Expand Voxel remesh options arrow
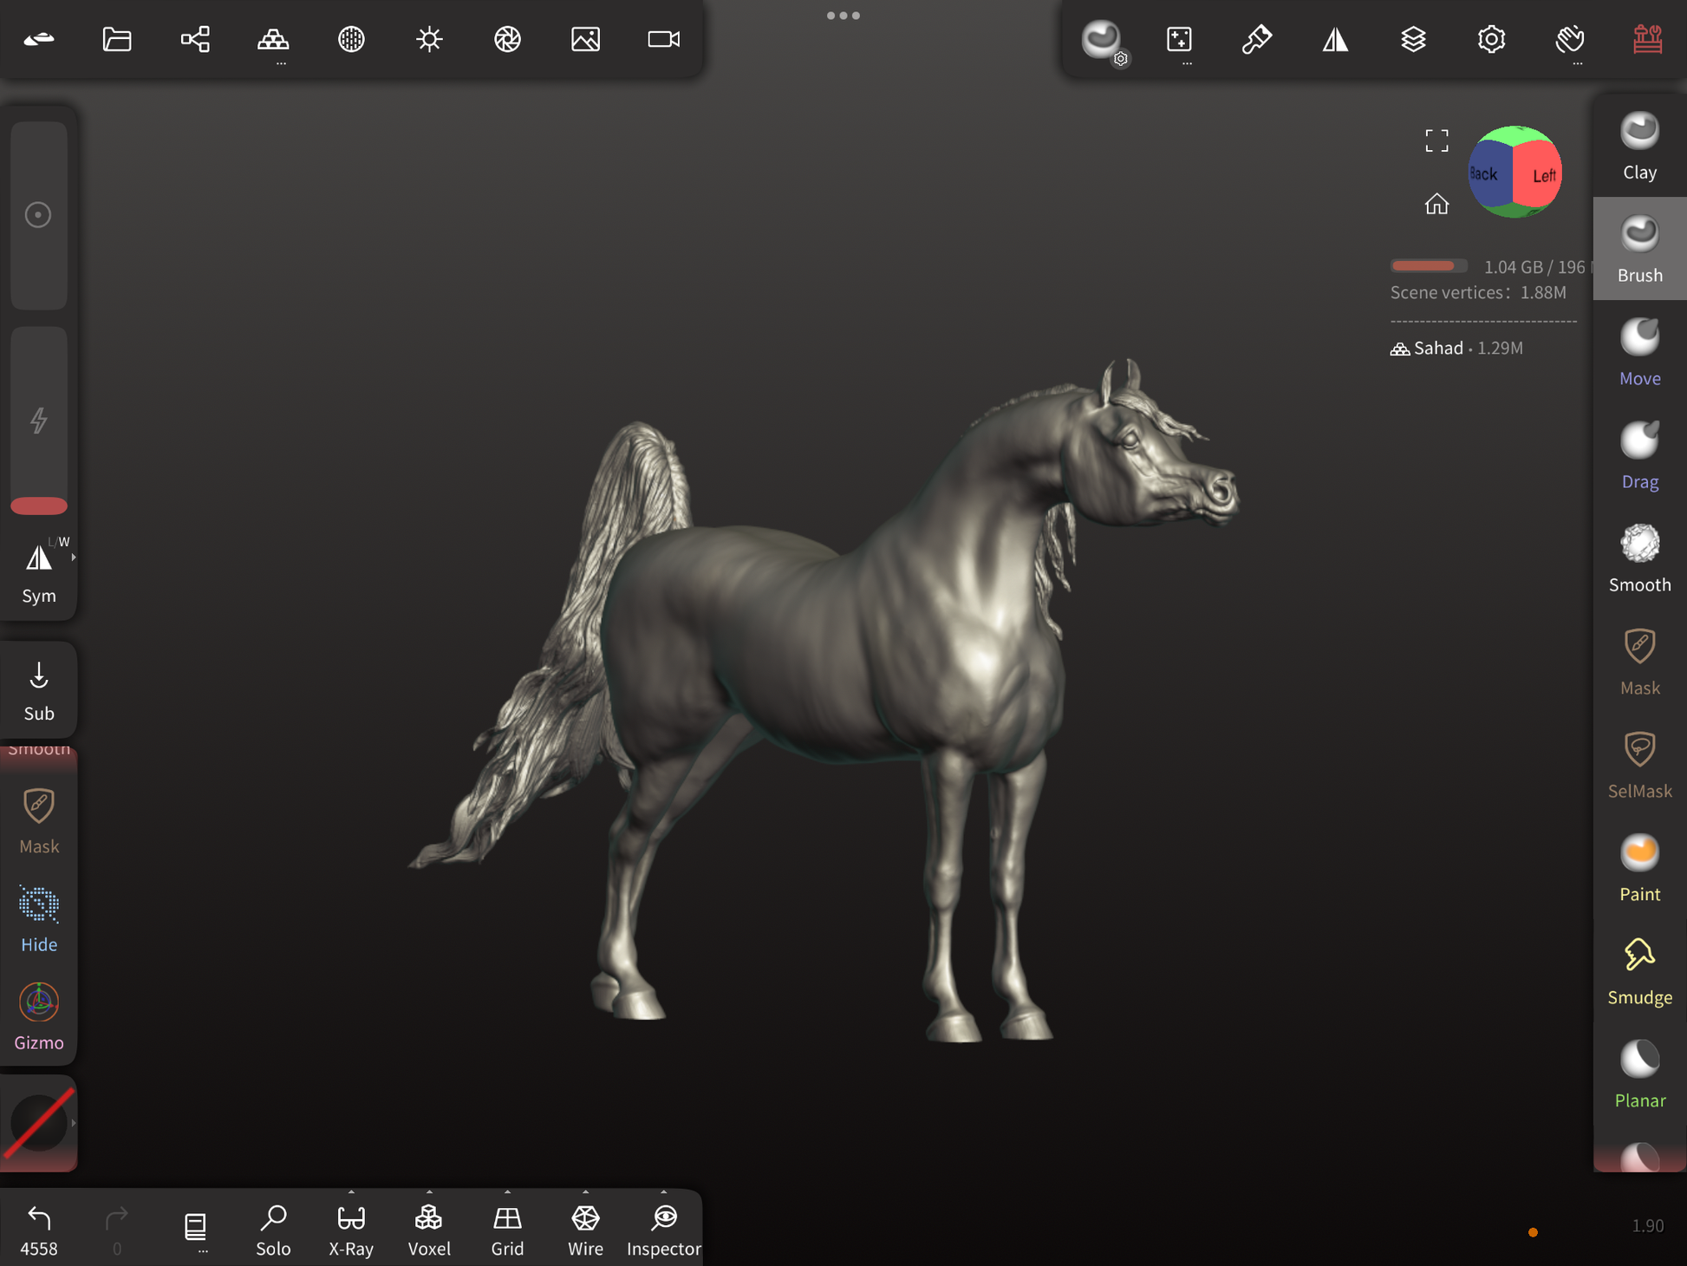 (429, 1192)
